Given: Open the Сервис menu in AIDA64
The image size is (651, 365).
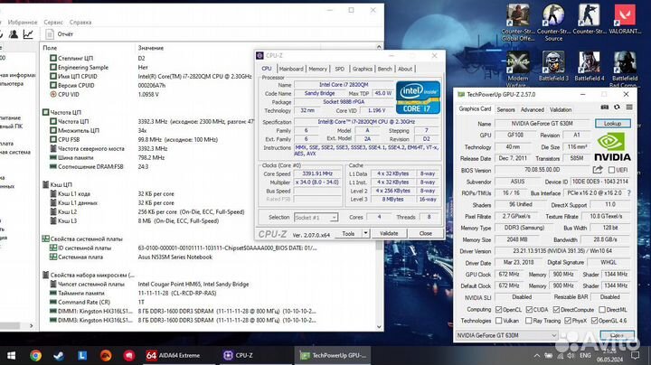Looking at the screenshot, I should [x=53, y=22].
